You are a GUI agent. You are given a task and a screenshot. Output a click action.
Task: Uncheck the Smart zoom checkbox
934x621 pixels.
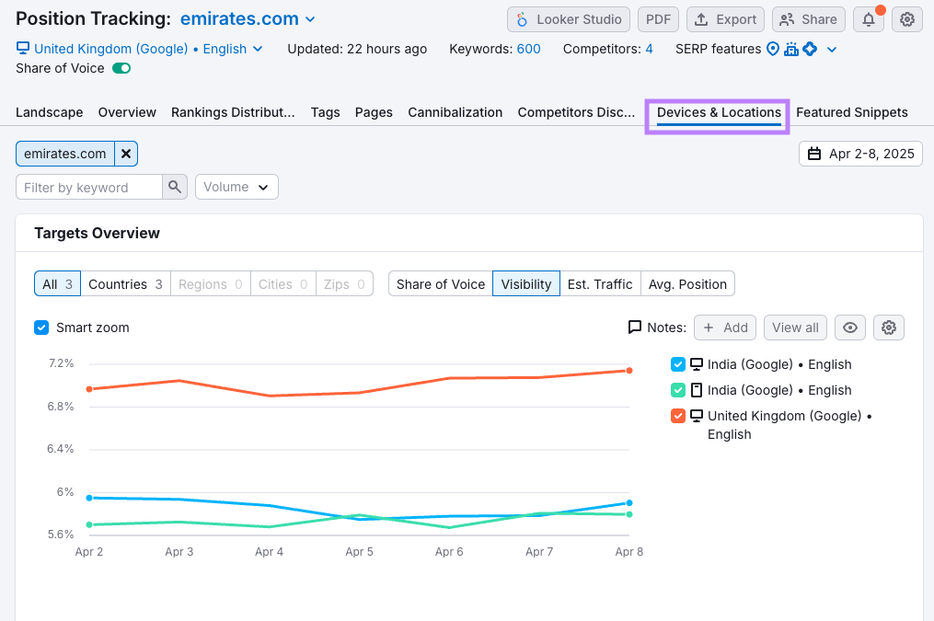41,328
